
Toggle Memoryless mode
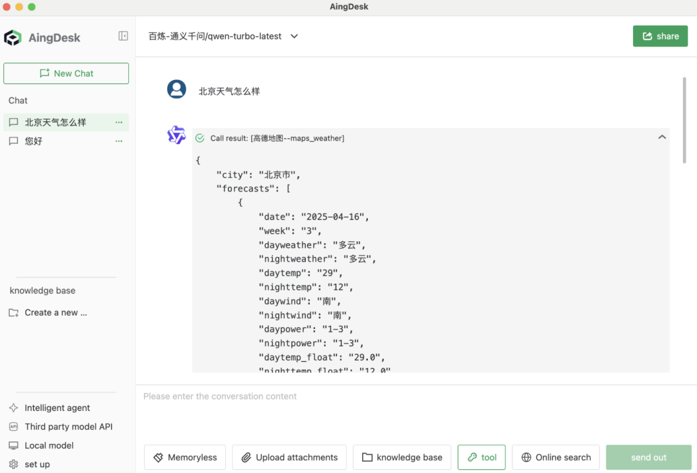(x=185, y=458)
